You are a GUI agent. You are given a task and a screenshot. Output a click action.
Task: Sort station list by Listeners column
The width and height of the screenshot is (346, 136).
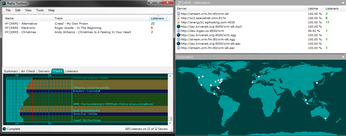pos(158,18)
